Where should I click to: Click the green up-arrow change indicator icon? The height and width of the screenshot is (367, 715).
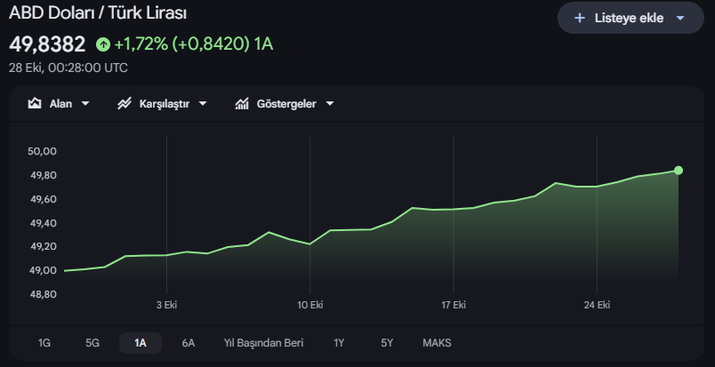(x=103, y=44)
